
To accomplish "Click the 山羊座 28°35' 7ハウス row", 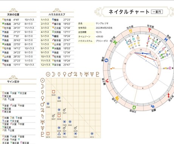I will coord(18,56).
